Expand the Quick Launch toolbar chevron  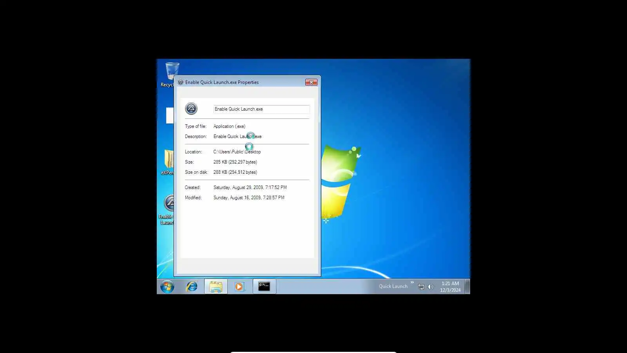pos(412,282)
